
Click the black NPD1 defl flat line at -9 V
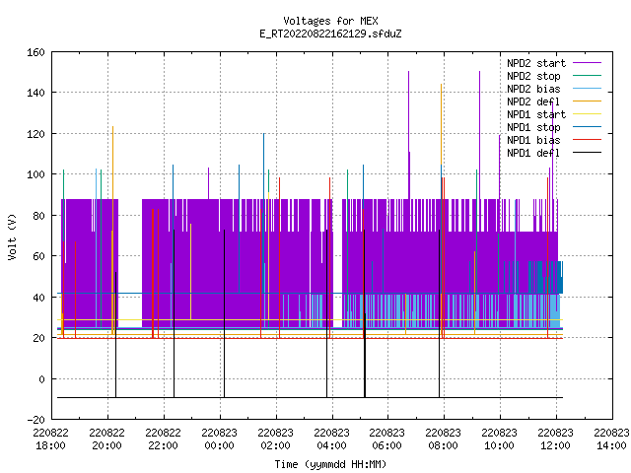coord(310,398)
